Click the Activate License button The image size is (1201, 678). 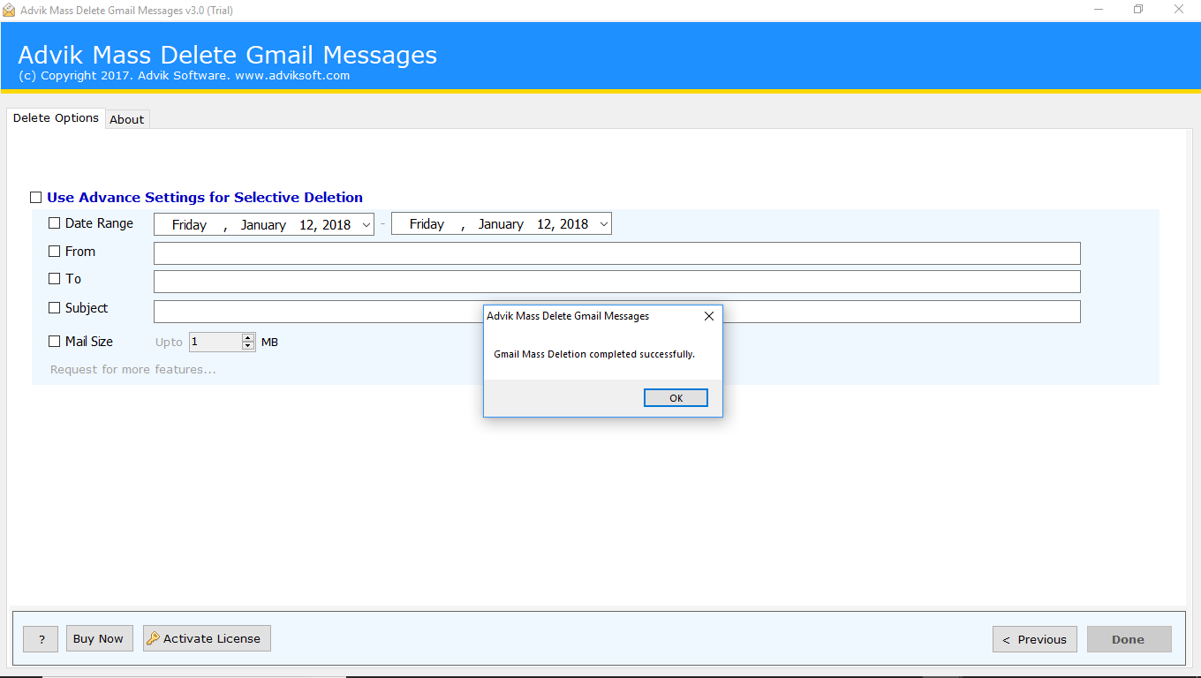[x=207, y=638]
